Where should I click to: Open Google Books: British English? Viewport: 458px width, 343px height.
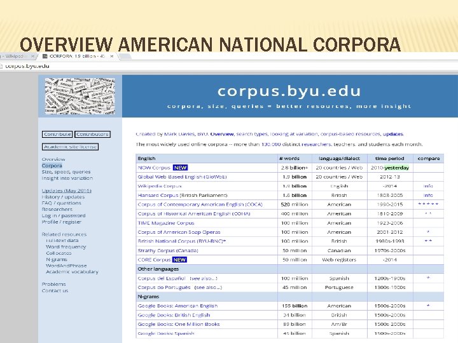(x=174, y=315)
